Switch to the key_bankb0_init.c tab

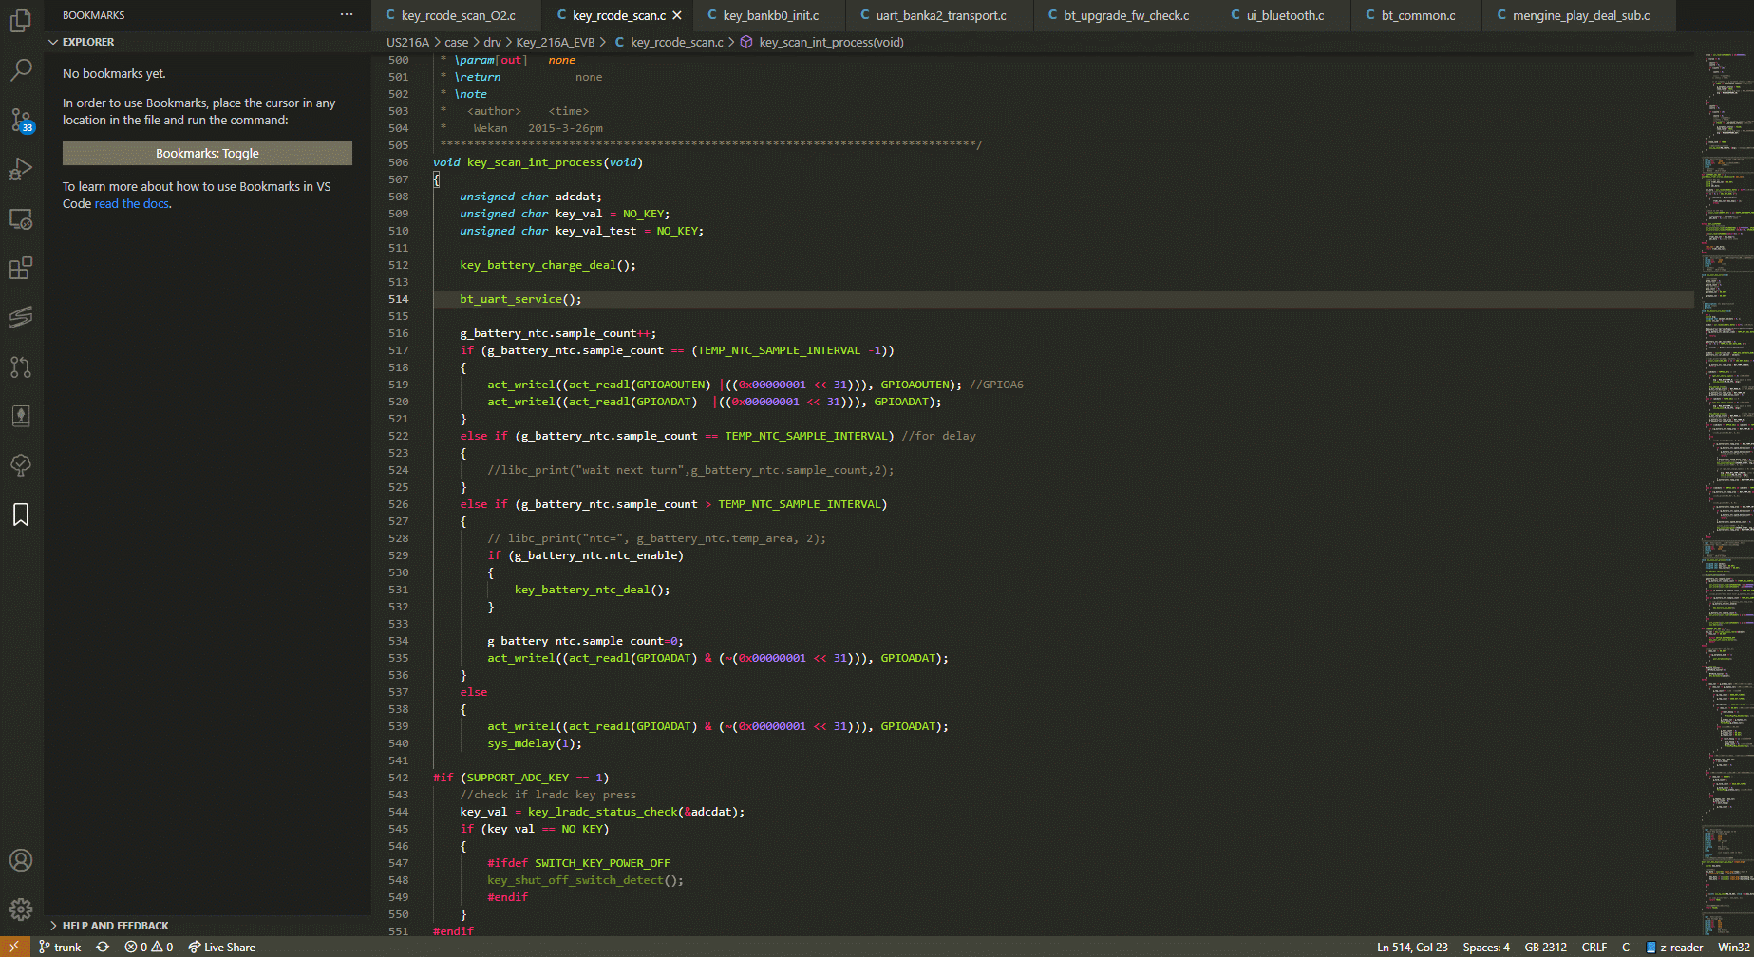[x=769, y=15]
